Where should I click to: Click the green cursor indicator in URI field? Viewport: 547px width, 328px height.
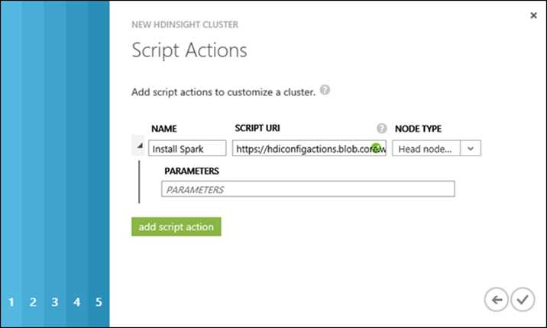376,148
